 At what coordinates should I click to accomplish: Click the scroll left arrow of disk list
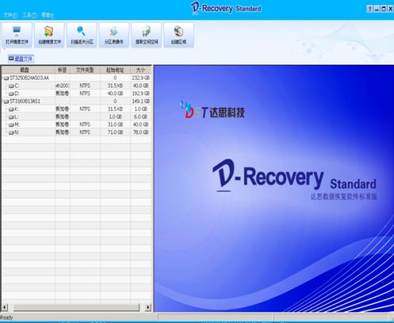click(x=5, y=307)
